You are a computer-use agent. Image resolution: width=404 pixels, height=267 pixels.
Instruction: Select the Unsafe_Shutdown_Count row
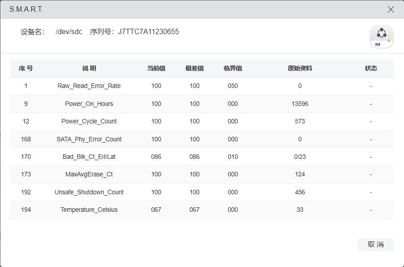[89, 192]
